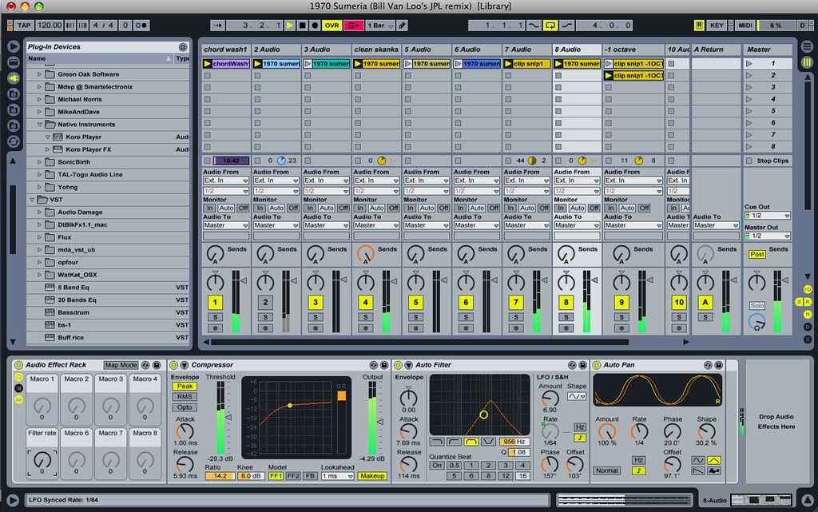Open the Cue Out dropdown
This screenshot has height=512, width=818.
tap(768, 216)
